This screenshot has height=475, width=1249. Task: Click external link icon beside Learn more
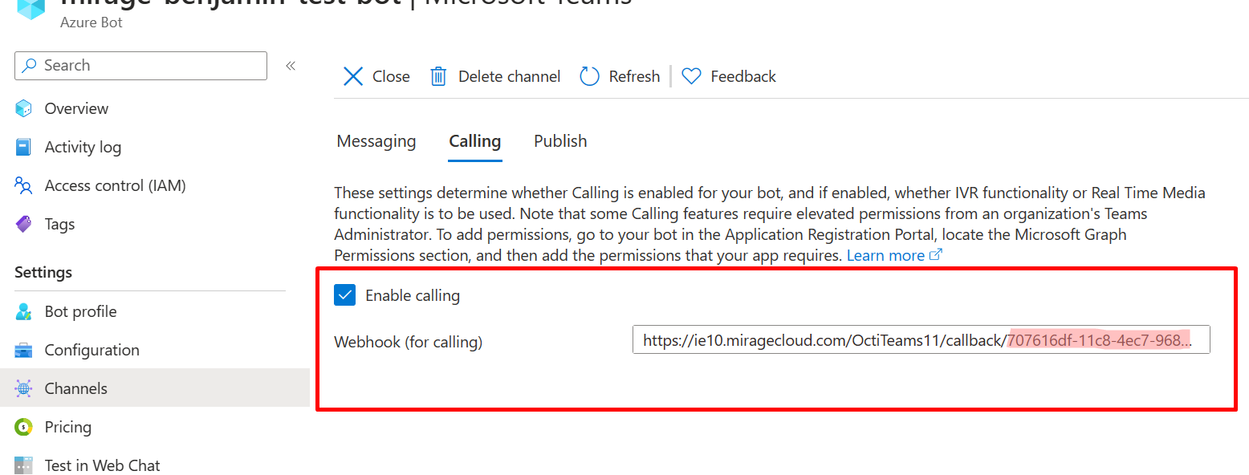tap(935, 255)
